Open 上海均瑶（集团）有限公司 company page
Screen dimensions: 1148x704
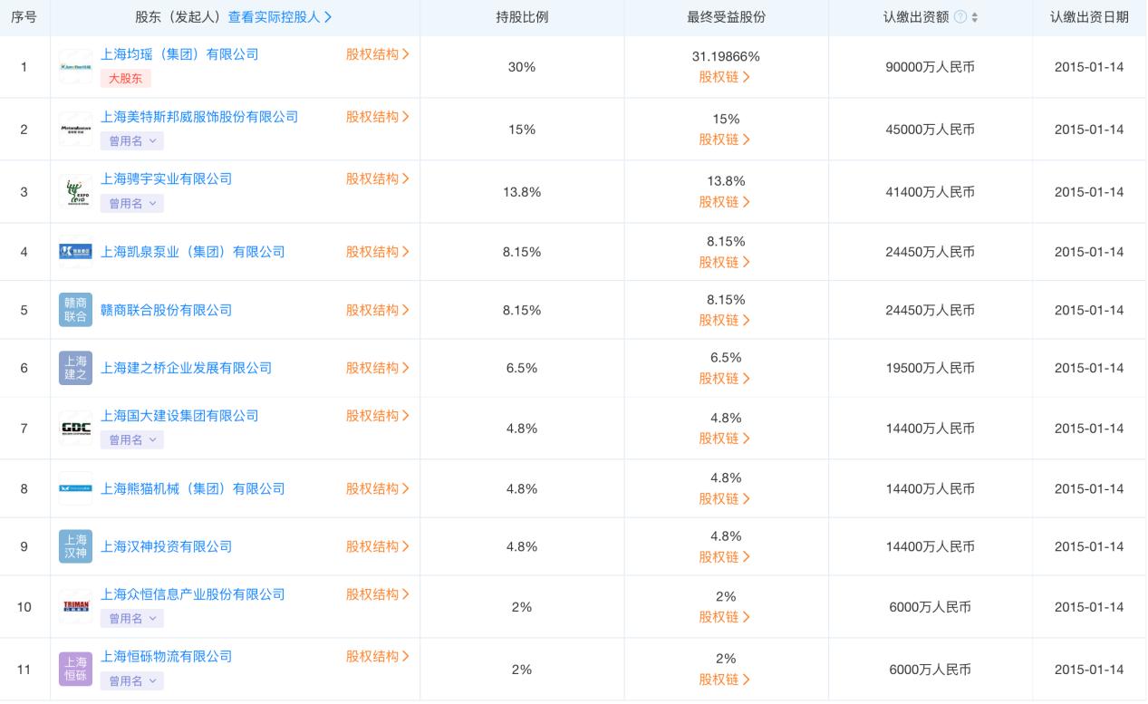pyautogui.click(x=178, y=54)
